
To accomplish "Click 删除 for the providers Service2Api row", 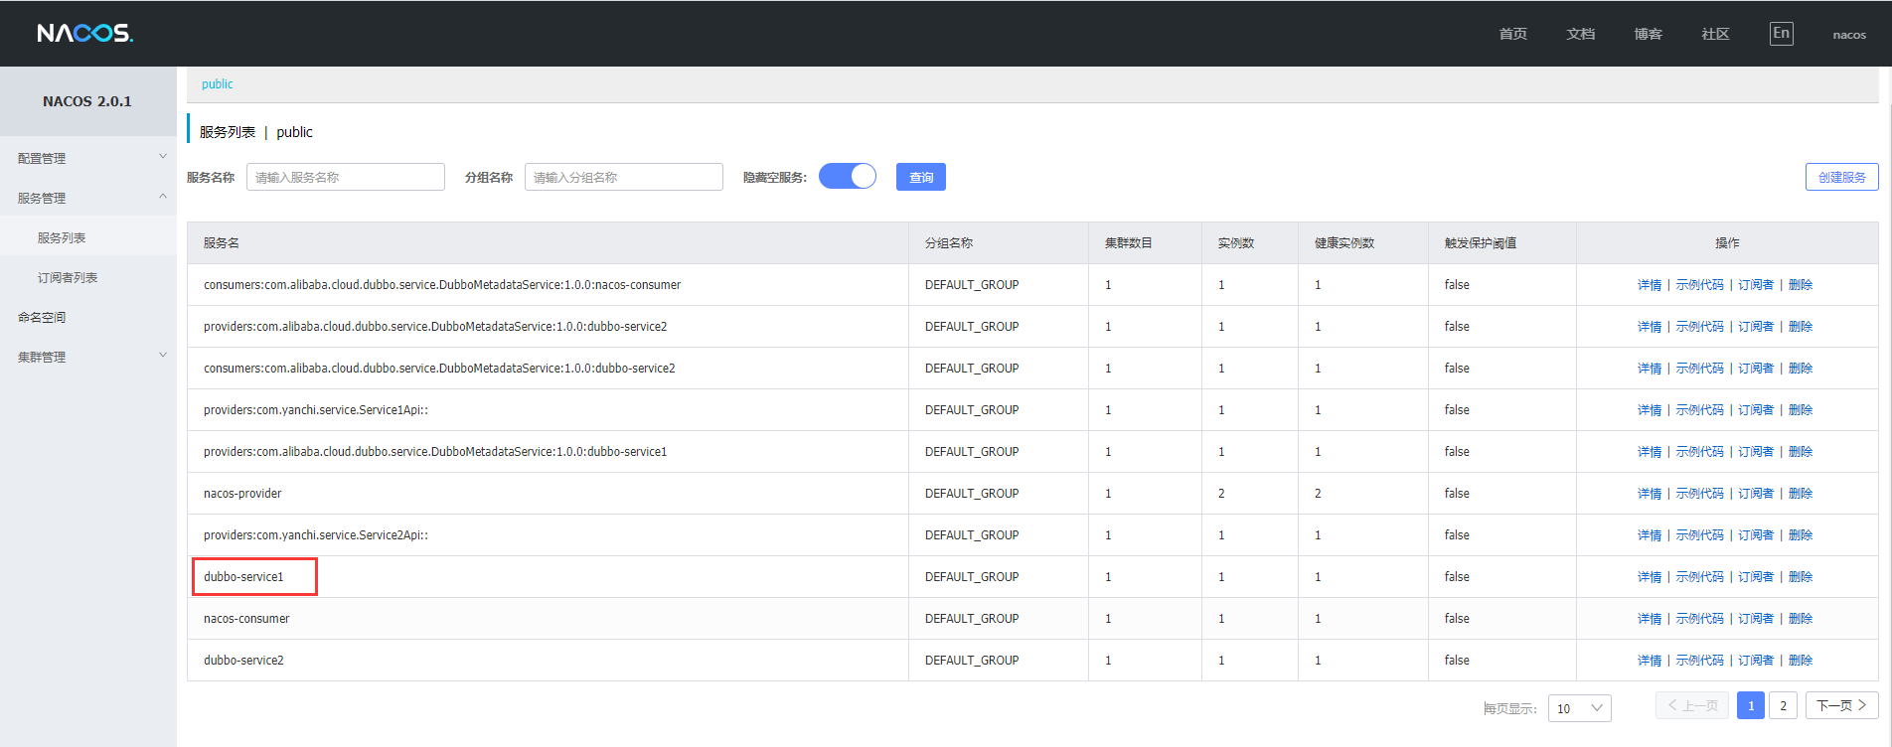I will tap(1801, 534).
